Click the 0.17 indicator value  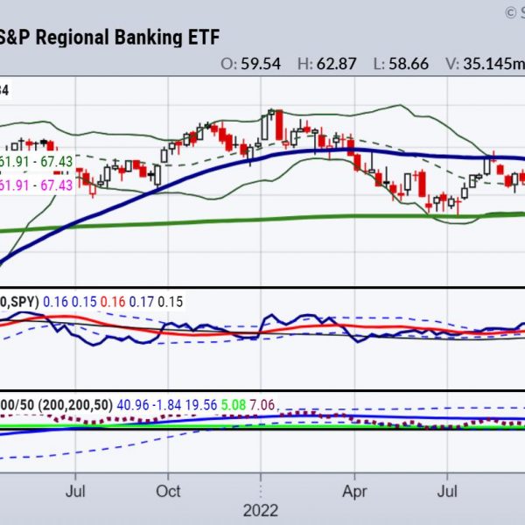(x=142, y=302)
